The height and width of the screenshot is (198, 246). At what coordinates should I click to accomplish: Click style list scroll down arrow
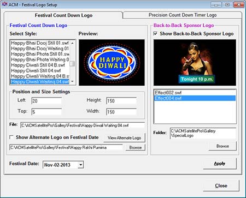(x=73, y=81)
